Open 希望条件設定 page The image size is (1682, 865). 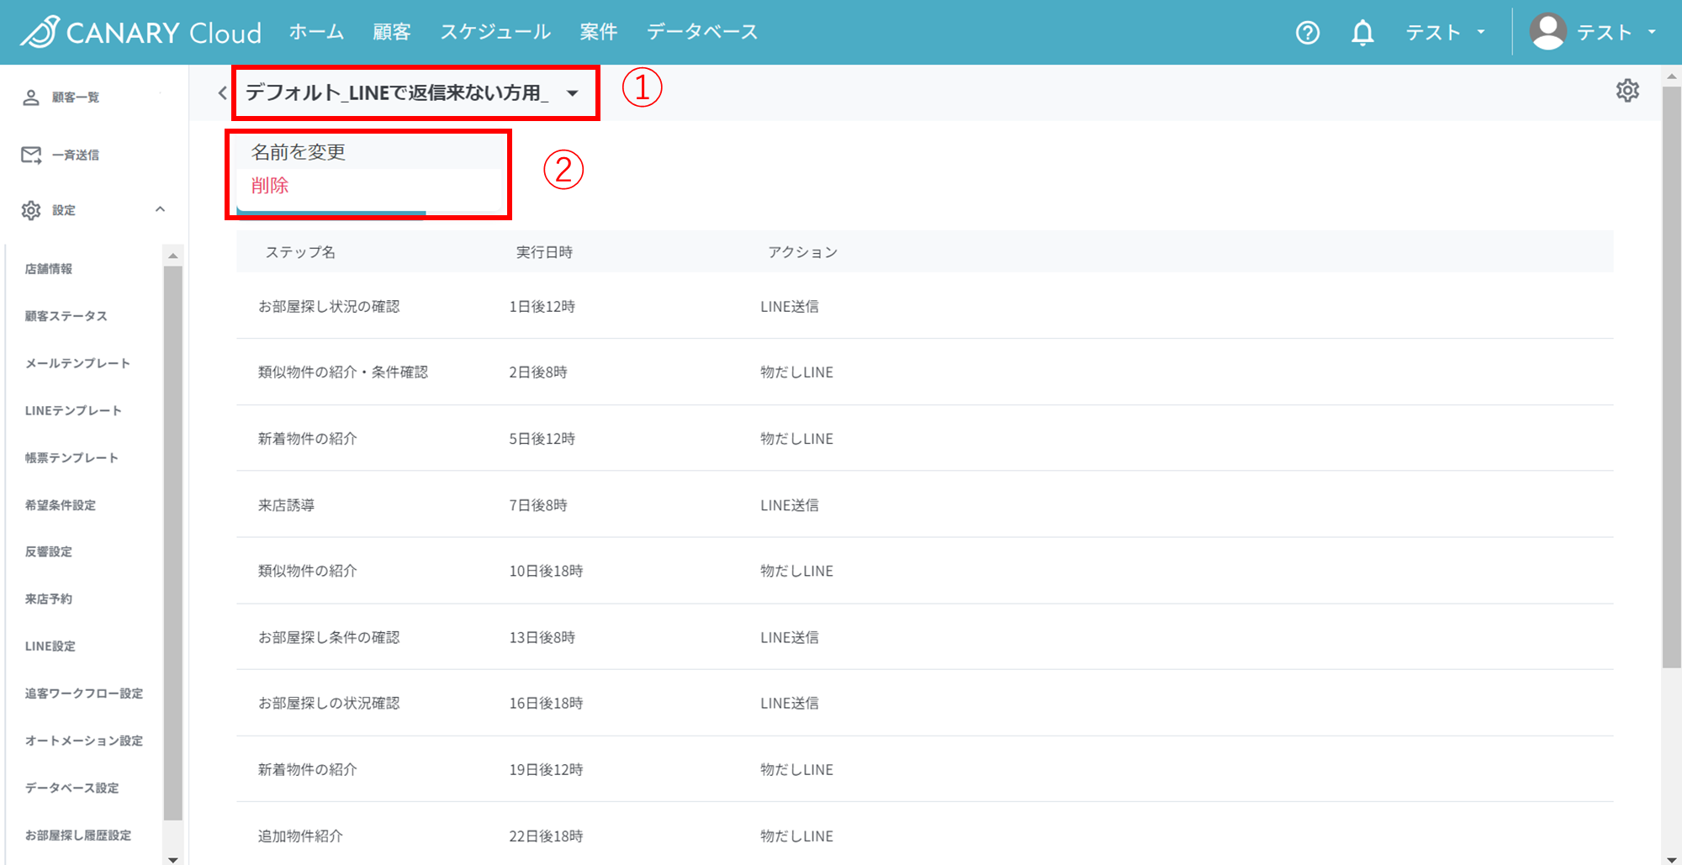(61, 505)
